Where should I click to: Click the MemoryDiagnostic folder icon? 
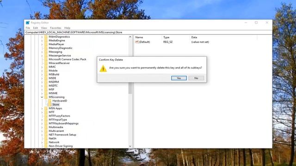point(46,48)
